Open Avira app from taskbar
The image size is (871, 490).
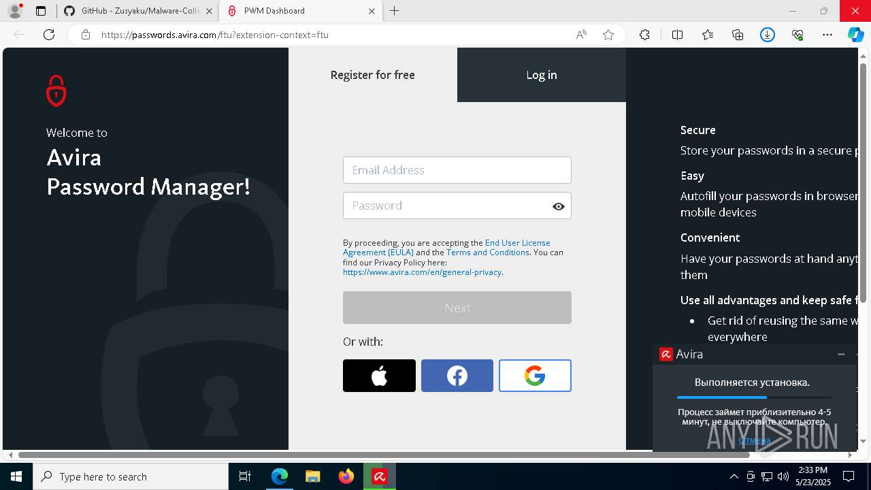[x=380, y=476]
